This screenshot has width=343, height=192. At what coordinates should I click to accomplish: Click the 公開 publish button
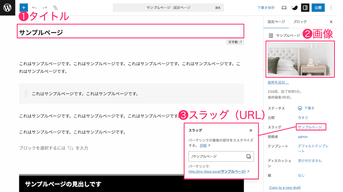(318, 8)
